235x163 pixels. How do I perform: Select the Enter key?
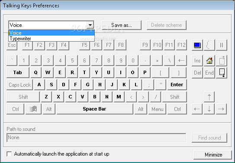click(x=177, y=85)
